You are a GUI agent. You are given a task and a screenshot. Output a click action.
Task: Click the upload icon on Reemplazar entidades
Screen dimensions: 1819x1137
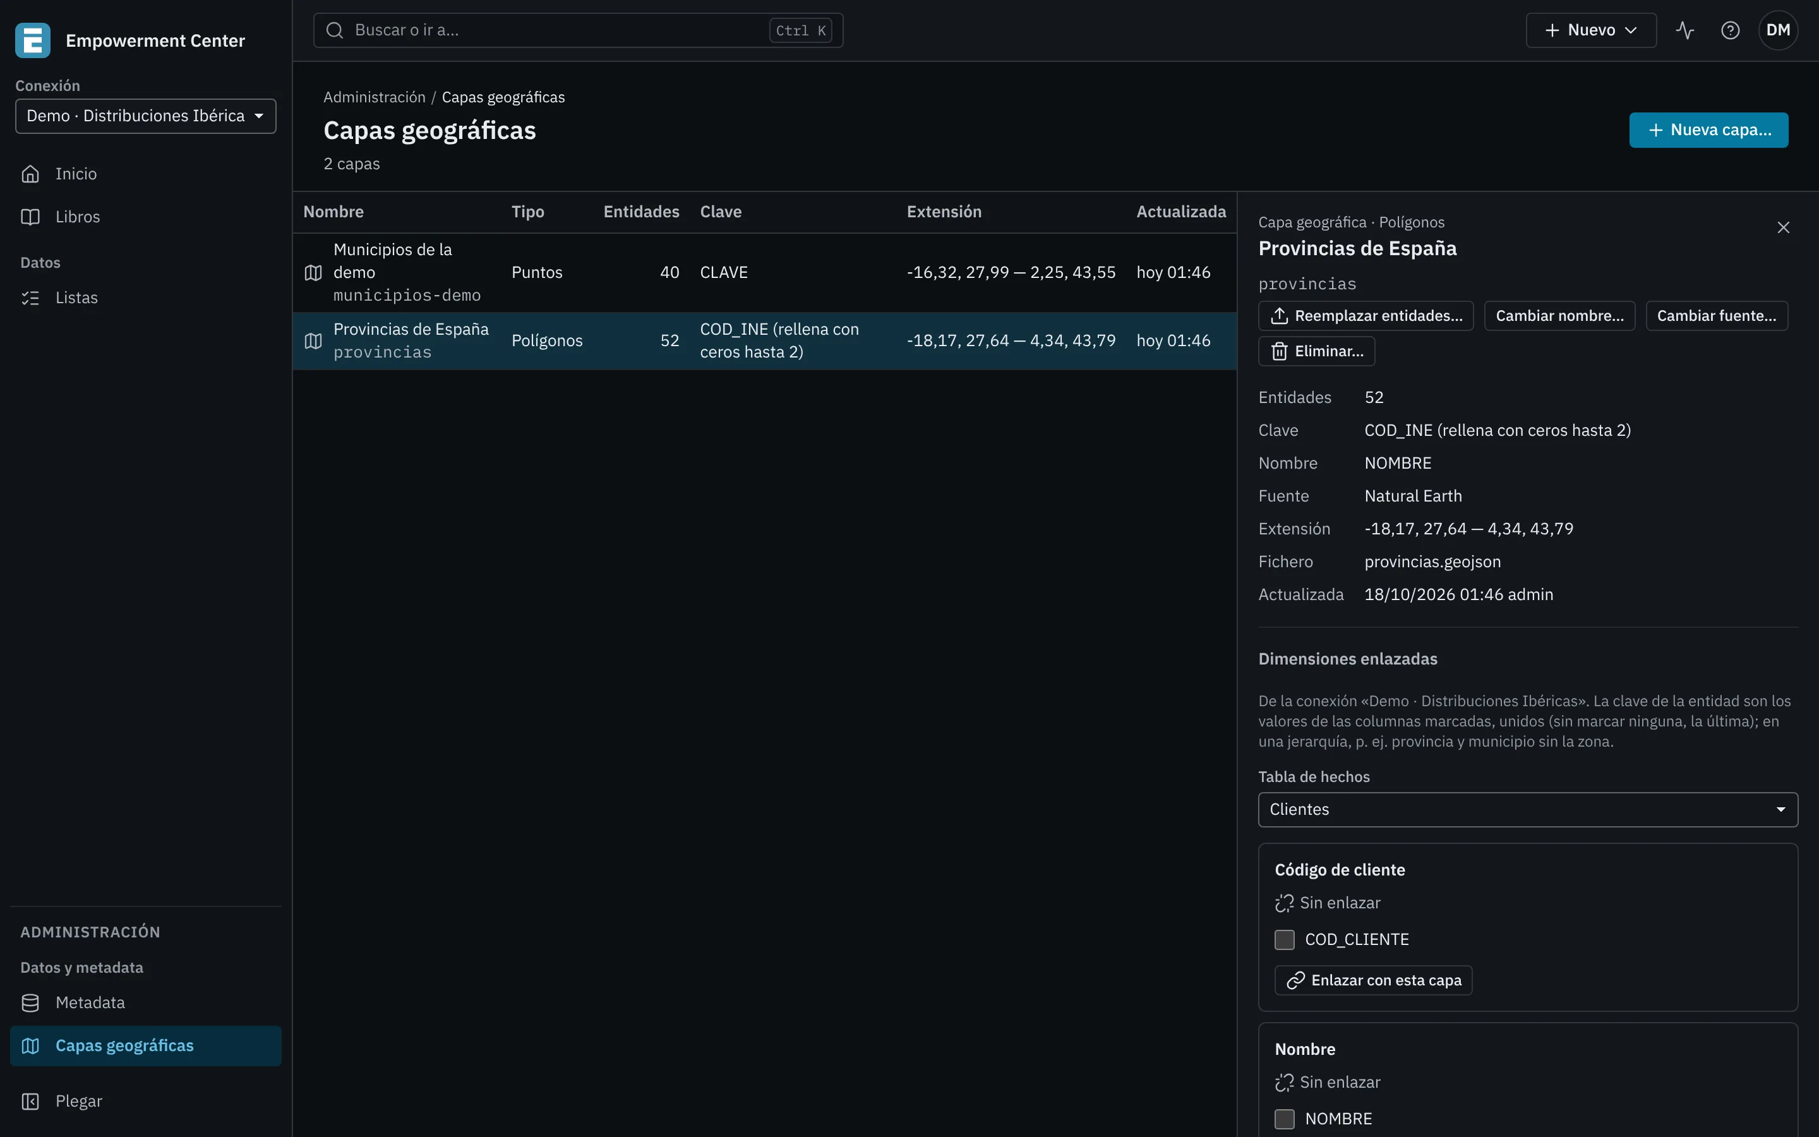1278,316
